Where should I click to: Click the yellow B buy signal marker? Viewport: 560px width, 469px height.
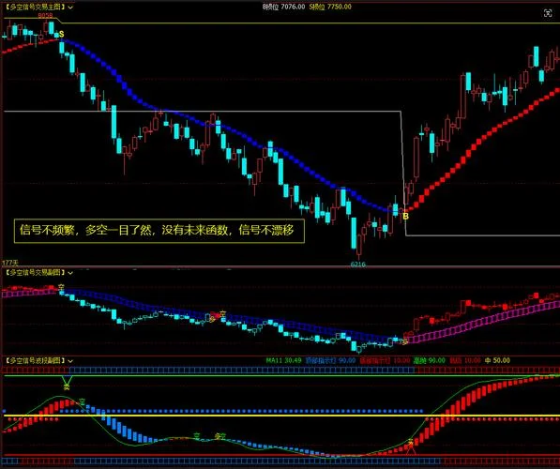tap(405, 216)
